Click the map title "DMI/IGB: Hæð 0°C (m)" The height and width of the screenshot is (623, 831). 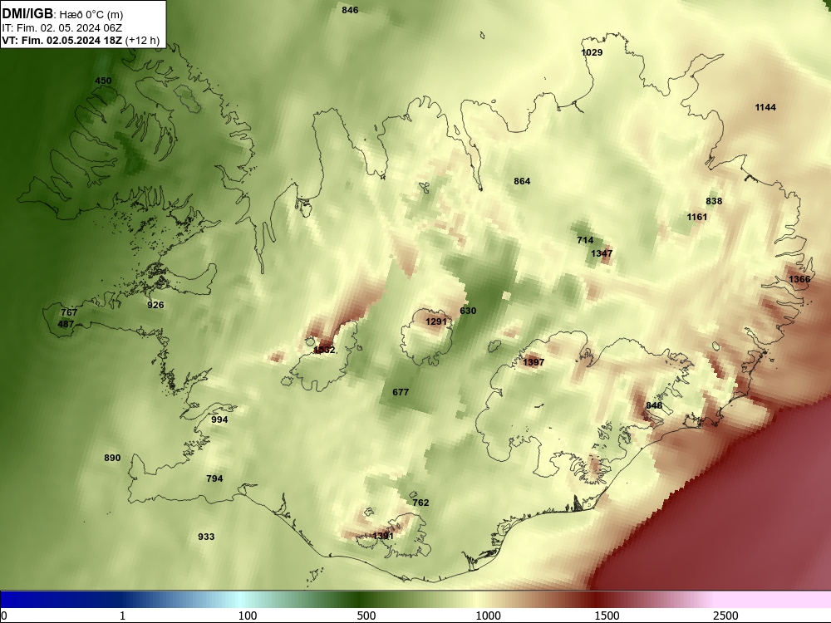pyautogui.click(x=62, y=14)
